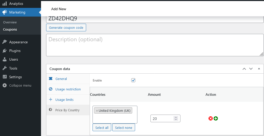Click the Select all countries button
This screenshot has width=264, height=136.
point(102,128)
